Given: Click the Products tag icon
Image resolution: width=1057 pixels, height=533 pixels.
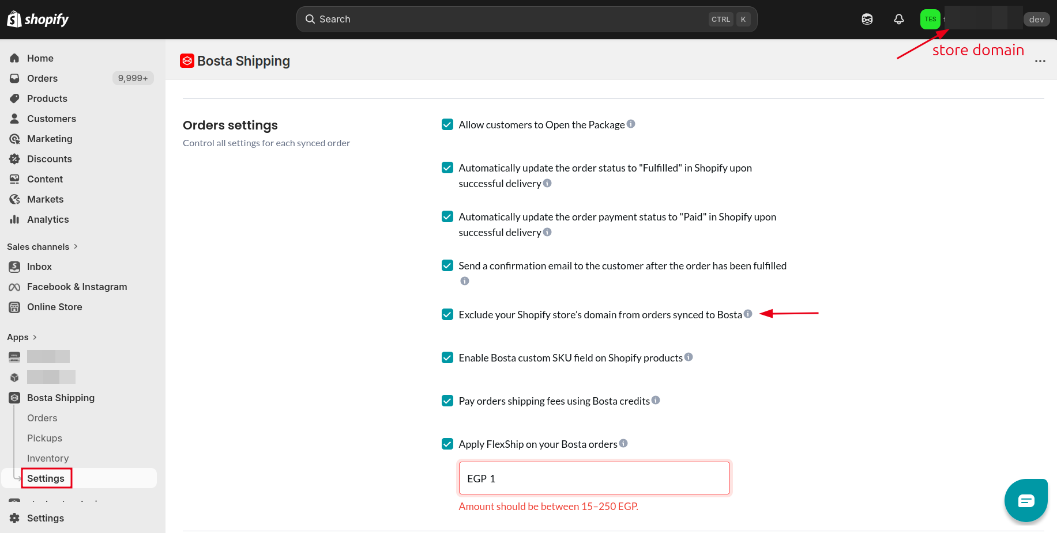Looking at the screenshot, I should click(14, 98).
